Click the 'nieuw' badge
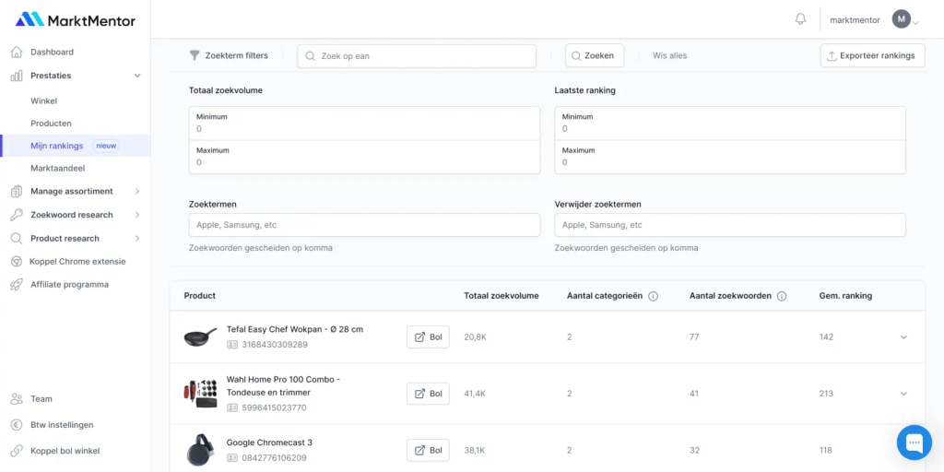This screenshot has height=472, width=944. click(x=106, y=146)
